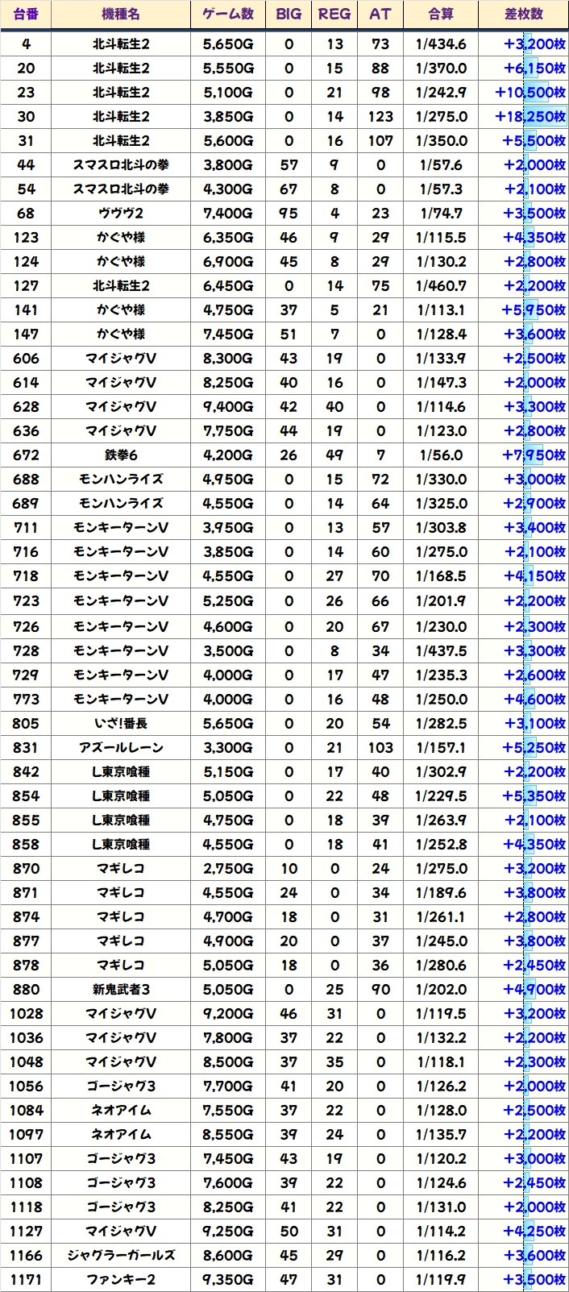
Task: Select the 9,400G game count cell
Action: tap(228, 407)
